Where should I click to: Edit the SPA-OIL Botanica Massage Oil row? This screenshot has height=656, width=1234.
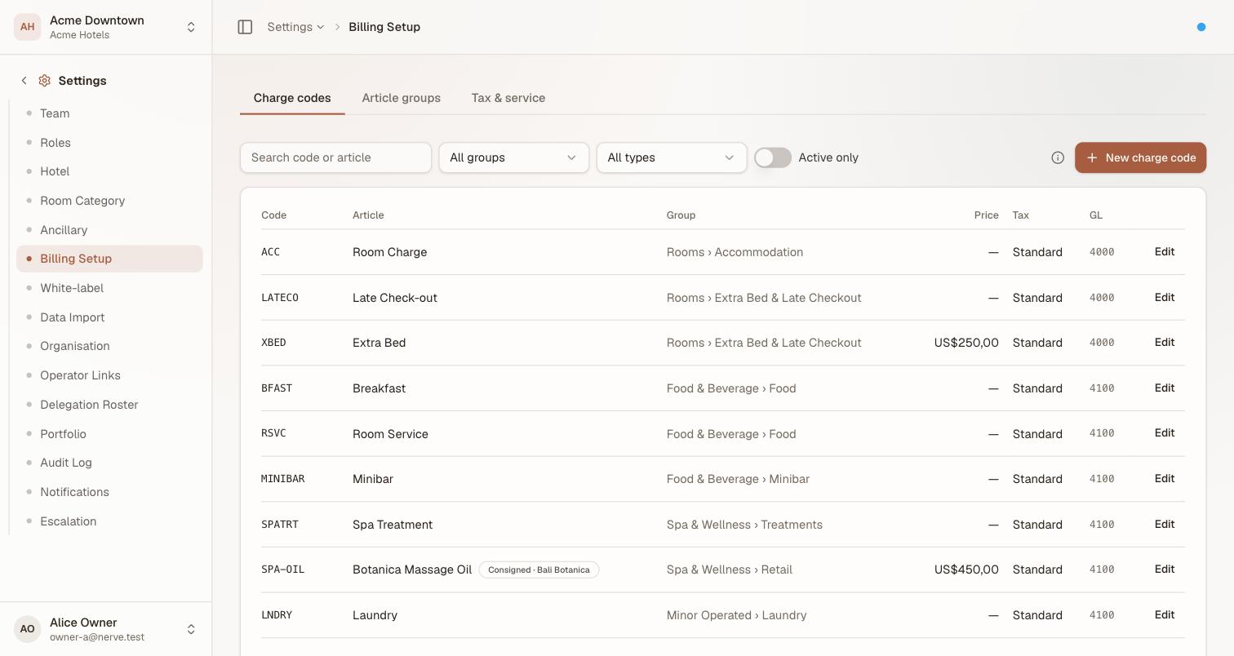click(1165, 569)
